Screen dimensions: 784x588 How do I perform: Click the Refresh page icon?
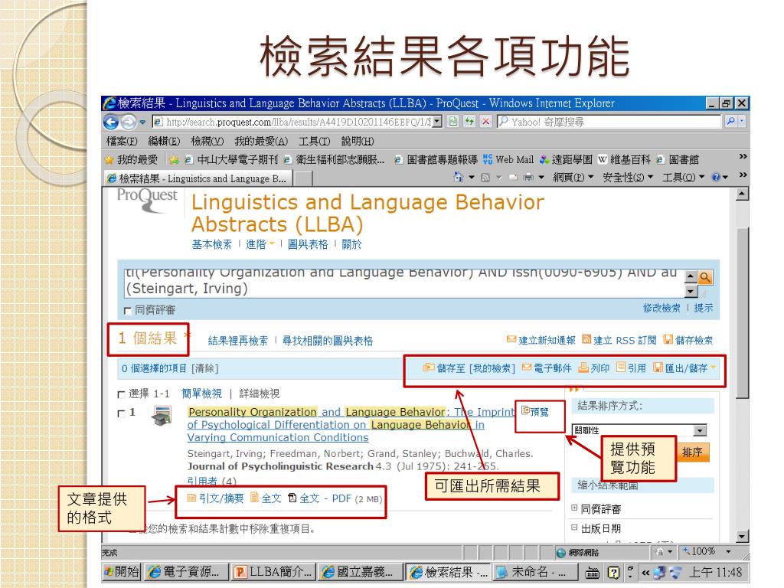coord(469,122)
